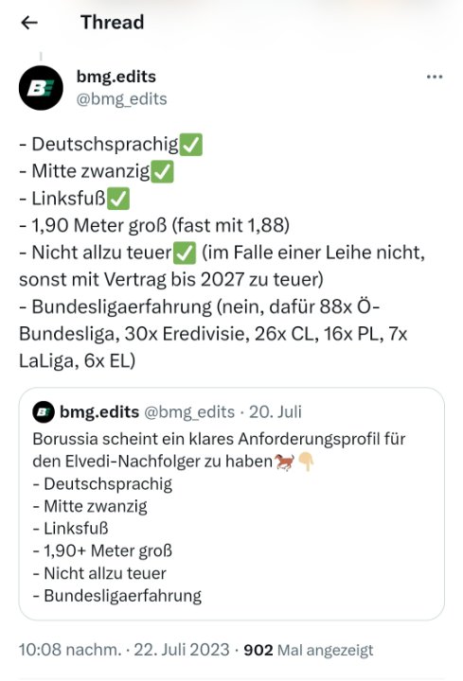
Task: Open the 10:08 nachm. timestamp
Action: click(x=70, y=650)
